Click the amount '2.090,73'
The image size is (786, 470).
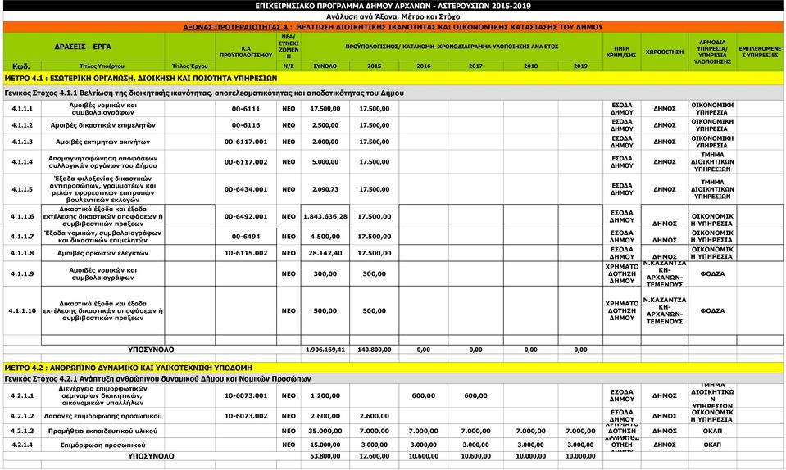[325, 189]
